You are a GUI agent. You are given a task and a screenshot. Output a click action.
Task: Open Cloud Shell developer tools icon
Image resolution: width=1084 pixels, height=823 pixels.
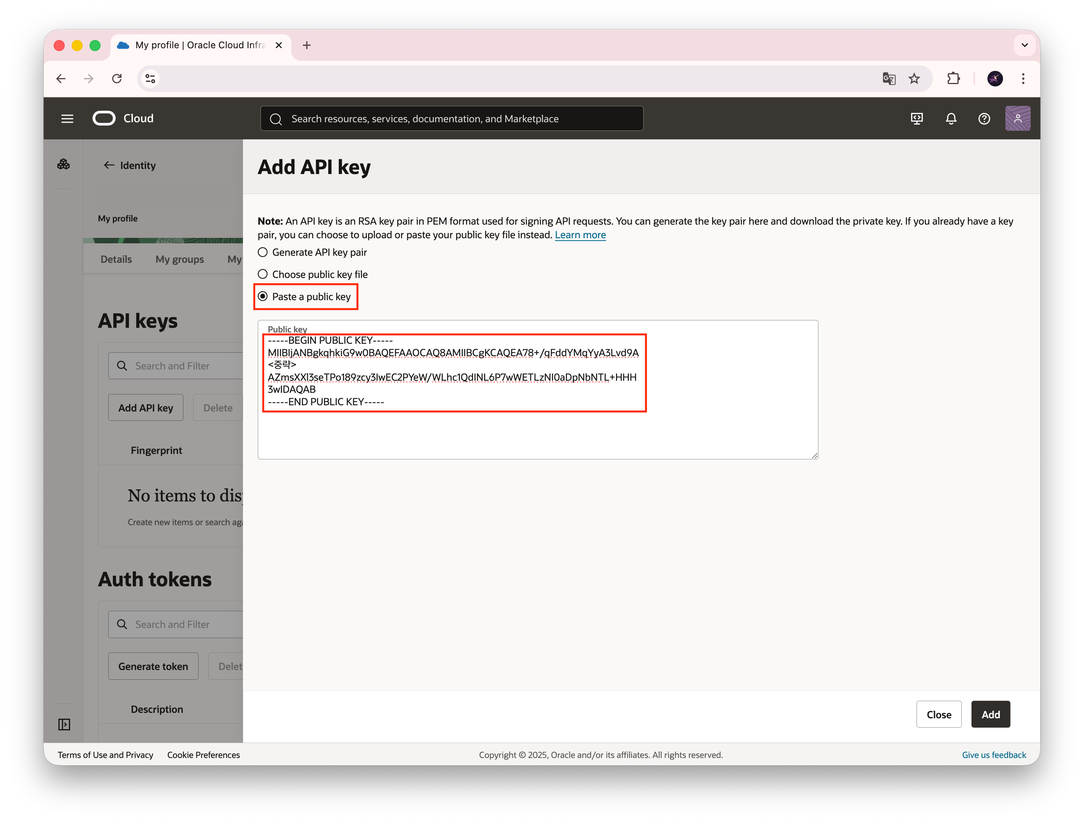(x=917, y=119)
